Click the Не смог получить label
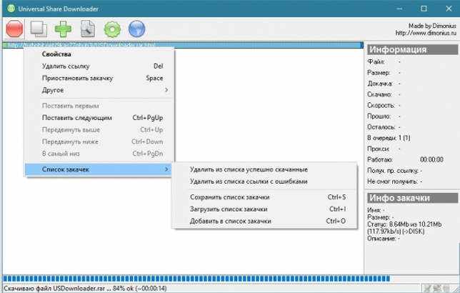 coord(392,182)
